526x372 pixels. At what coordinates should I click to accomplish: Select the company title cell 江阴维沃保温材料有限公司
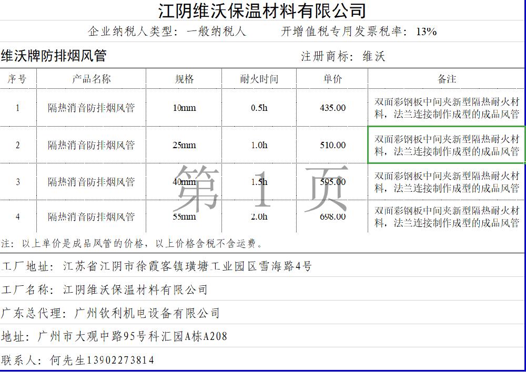click(x=262, y=11)
